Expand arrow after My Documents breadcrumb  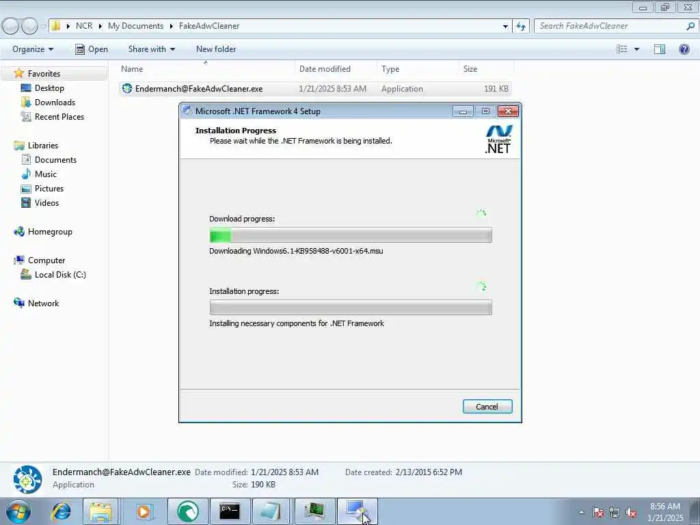click(x=171, y=27)
